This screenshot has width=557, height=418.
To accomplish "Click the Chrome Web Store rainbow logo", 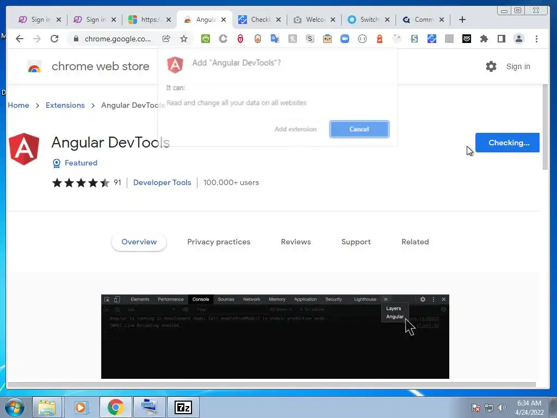I will [x=34, y=66].
